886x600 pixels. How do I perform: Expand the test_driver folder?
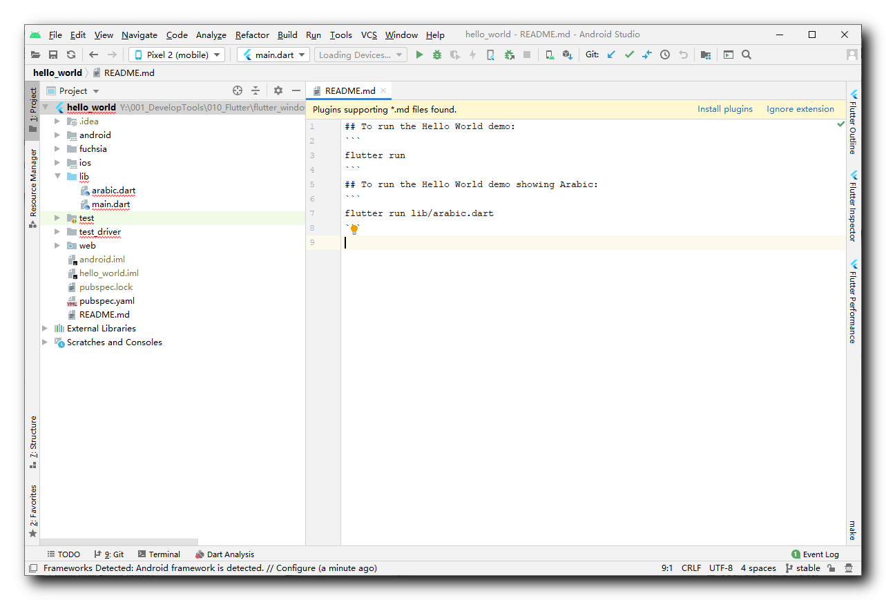point(58,232)
